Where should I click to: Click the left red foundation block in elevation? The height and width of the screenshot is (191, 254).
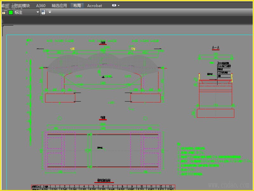click(60, 98)
